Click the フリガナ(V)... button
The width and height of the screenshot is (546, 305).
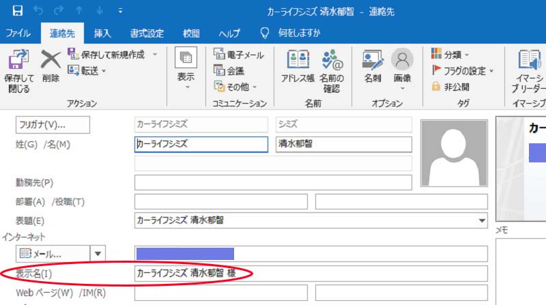(52, 125)
